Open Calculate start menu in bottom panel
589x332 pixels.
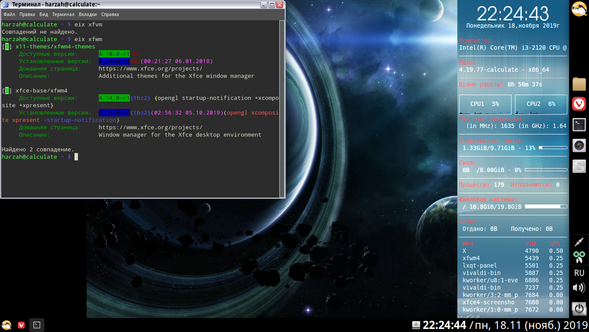[x=6, y=325]
